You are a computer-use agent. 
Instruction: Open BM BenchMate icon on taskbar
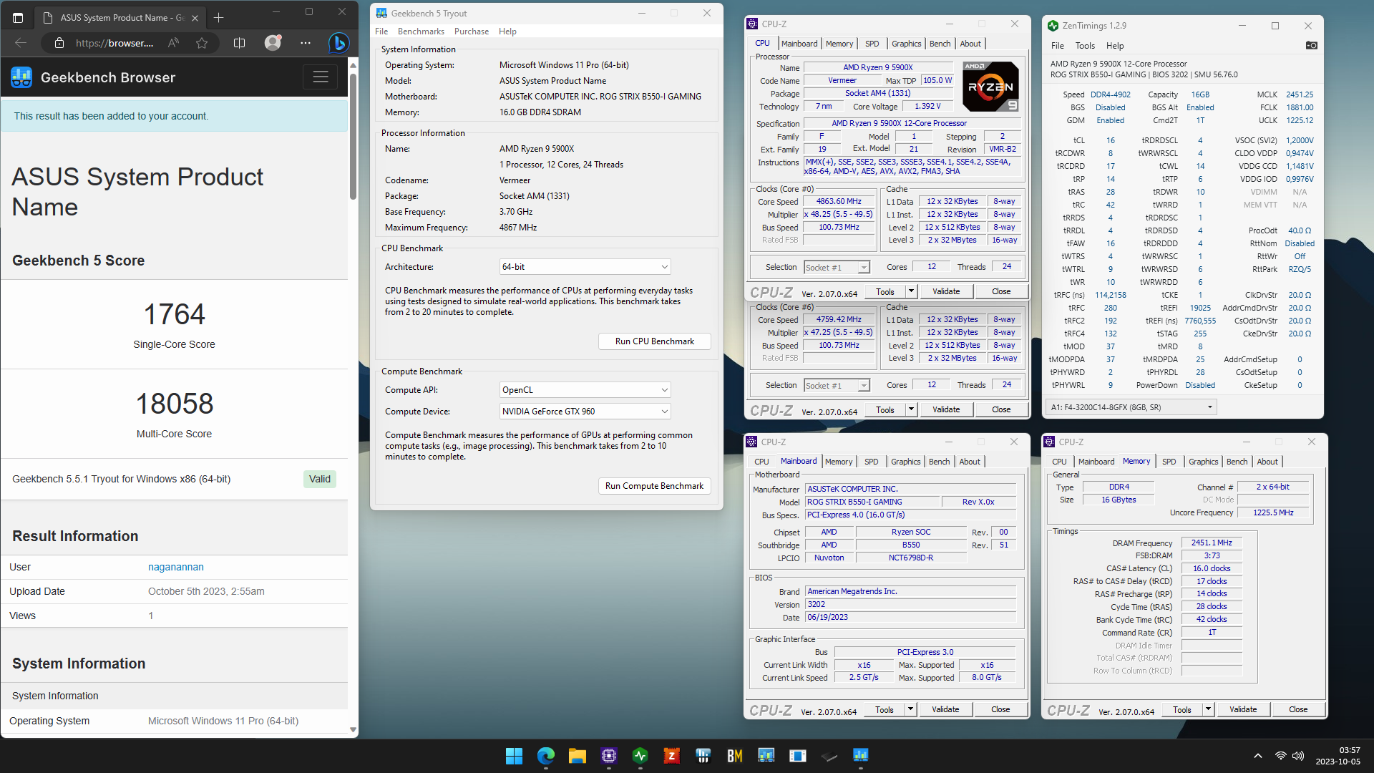coord(734,756)
